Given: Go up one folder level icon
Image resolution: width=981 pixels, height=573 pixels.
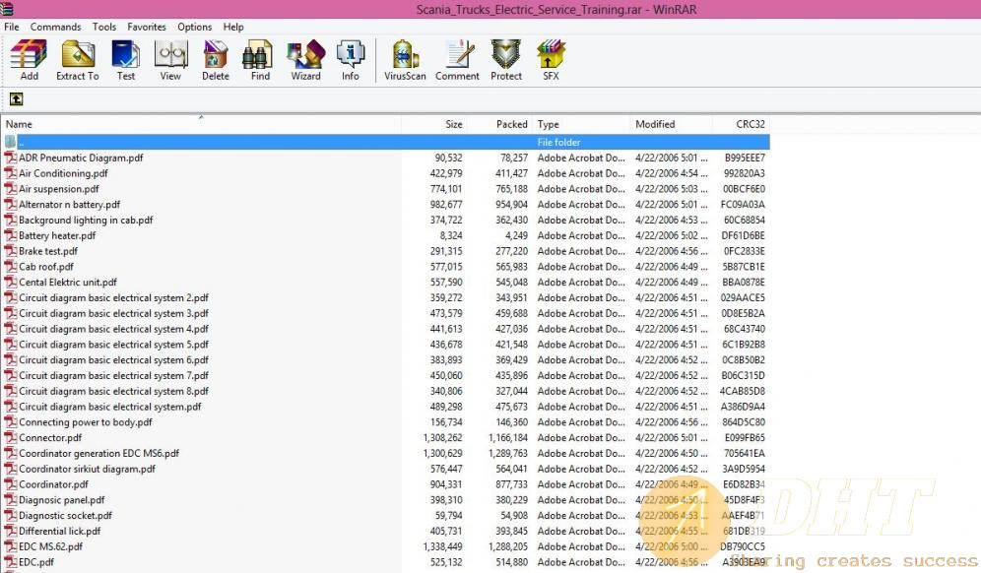Looking at the screenshot, I should (17, 98).
